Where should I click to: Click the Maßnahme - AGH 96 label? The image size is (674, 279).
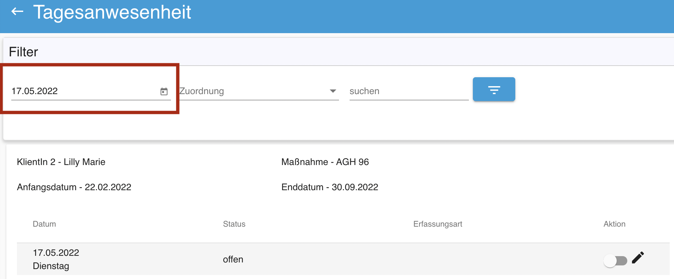click(325, 162)
